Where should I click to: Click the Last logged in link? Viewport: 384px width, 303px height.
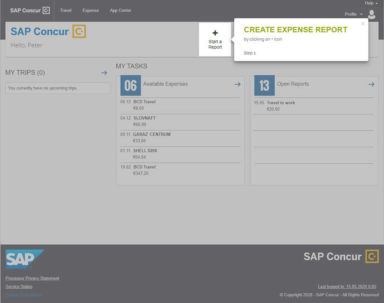point(347,286)
